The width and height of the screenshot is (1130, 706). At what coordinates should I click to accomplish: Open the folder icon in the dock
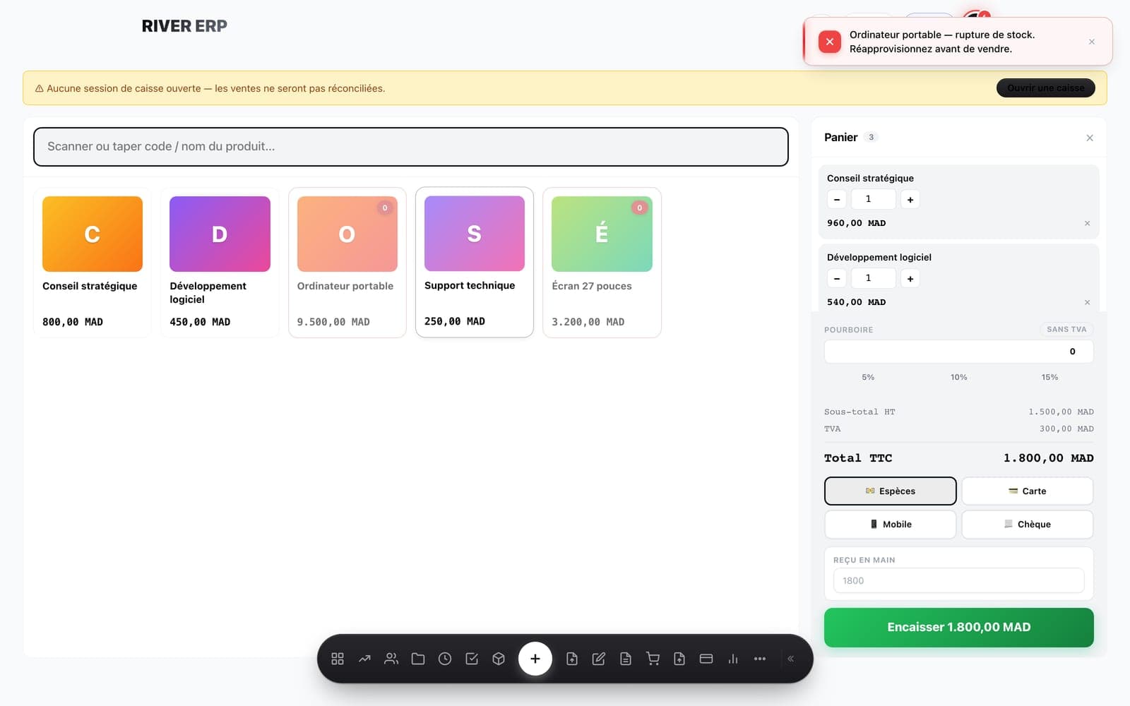418,659
